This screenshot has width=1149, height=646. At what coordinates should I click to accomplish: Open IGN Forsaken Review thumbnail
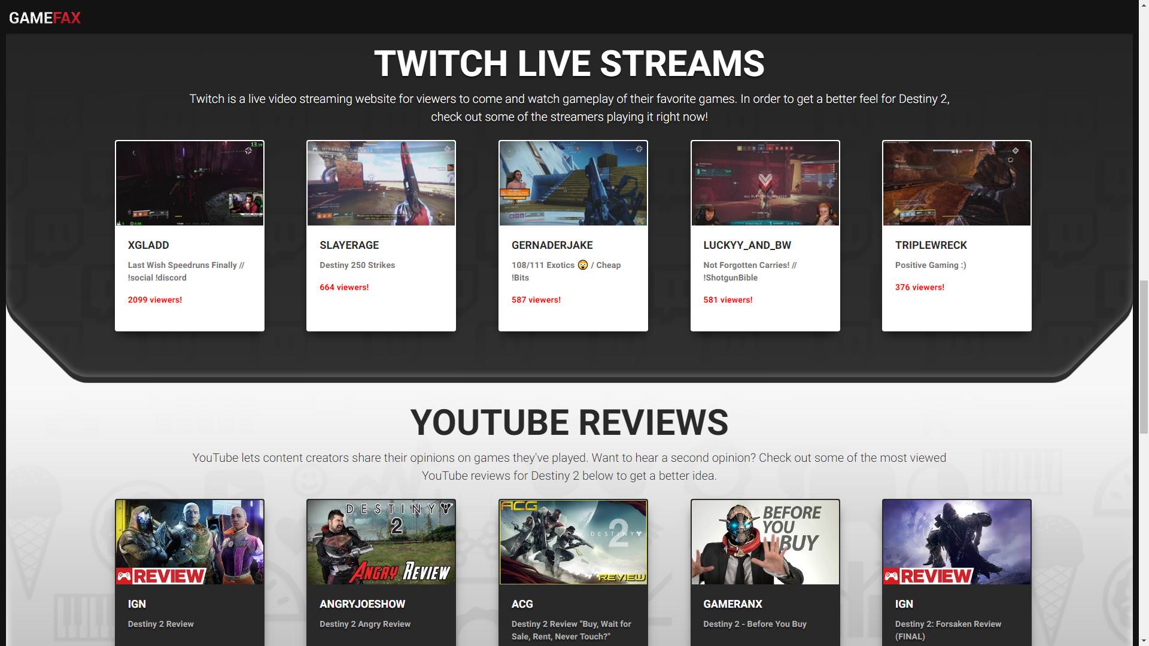pos(957,542)
